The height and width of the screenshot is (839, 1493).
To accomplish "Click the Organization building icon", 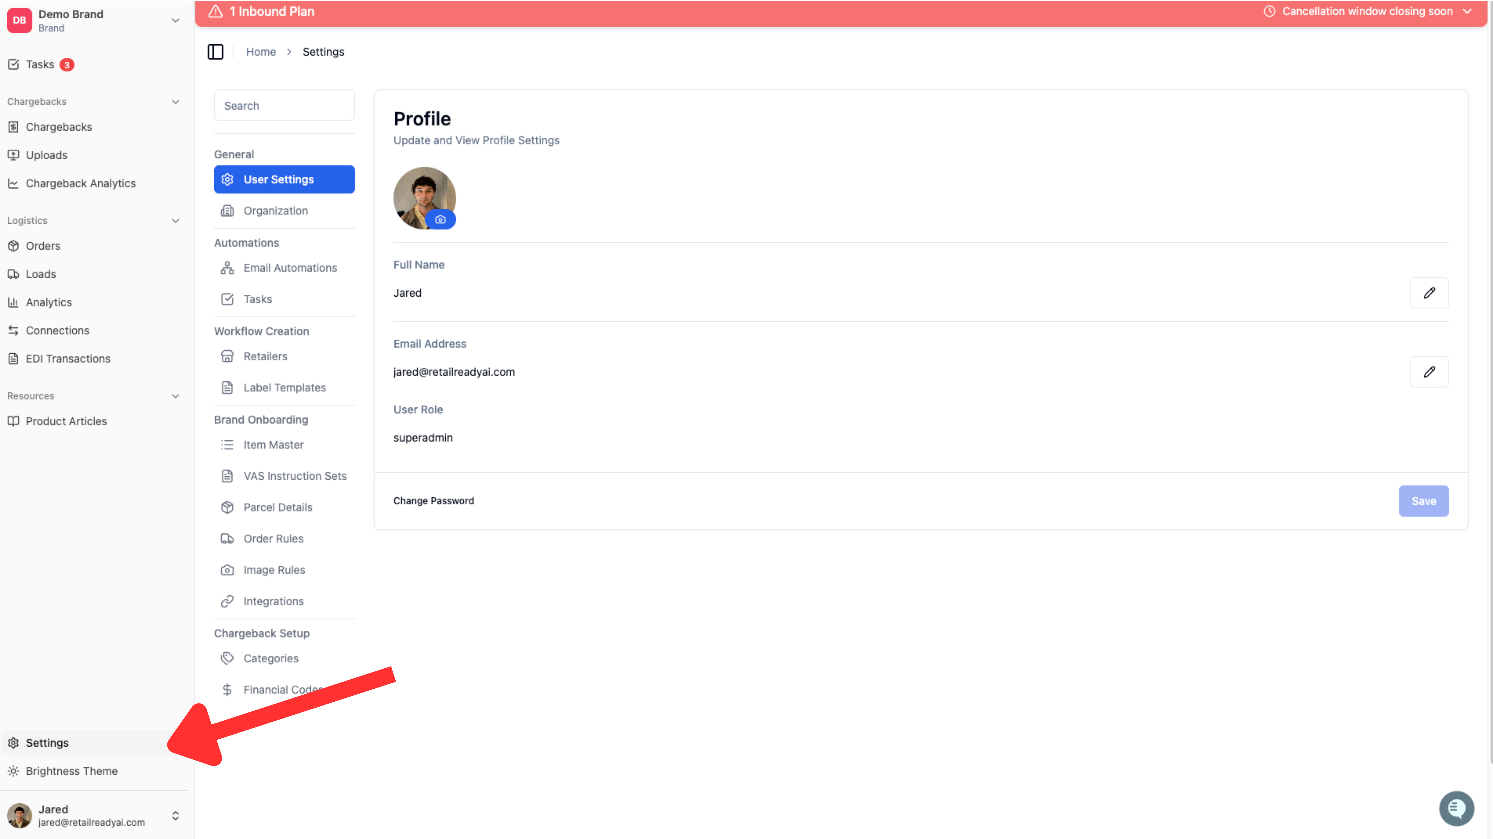I will (227, 211).
